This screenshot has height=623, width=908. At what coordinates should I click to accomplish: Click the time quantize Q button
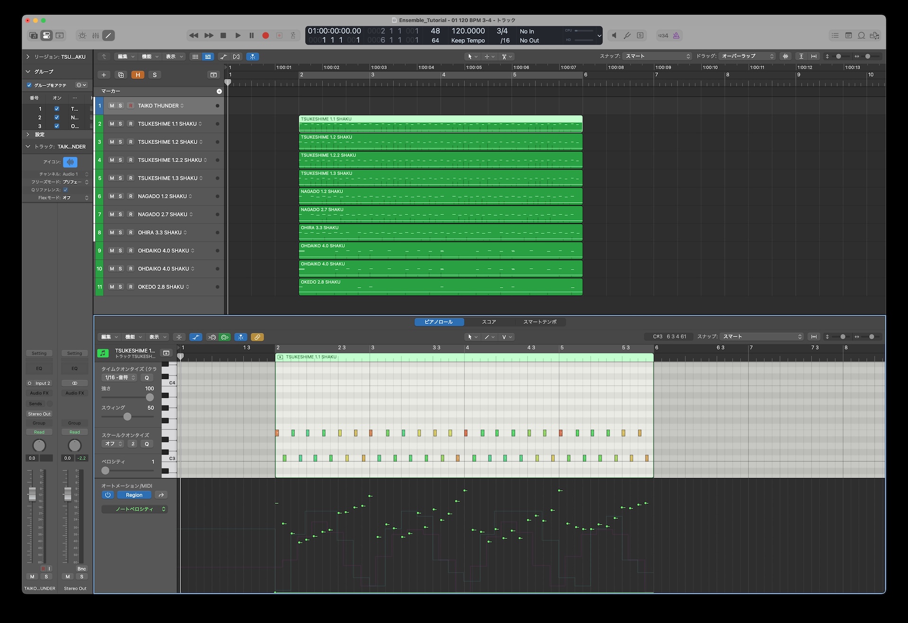[147, 378]
